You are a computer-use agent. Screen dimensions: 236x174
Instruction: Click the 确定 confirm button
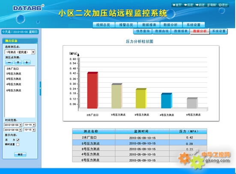coord(20,154)
